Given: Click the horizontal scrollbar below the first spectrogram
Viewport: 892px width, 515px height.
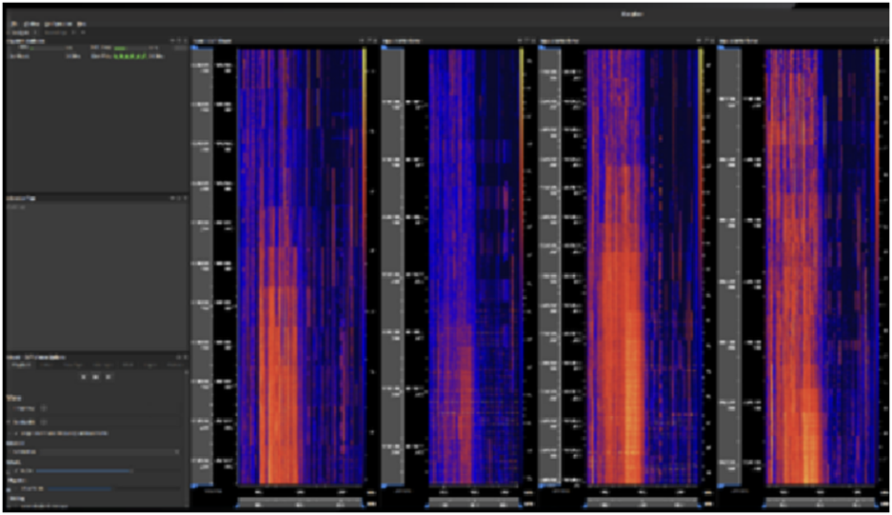Looking at the screenshot, I should [300, 503].
